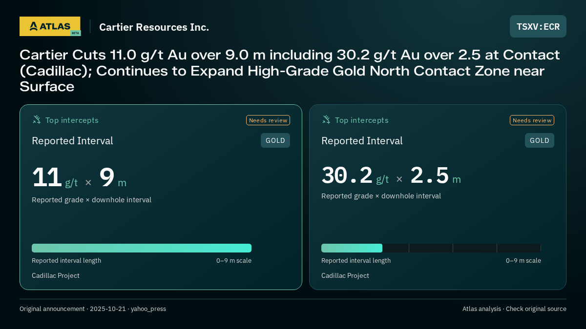
Task: Click Cadillac Project label in left card
Action: click(56, 275)
